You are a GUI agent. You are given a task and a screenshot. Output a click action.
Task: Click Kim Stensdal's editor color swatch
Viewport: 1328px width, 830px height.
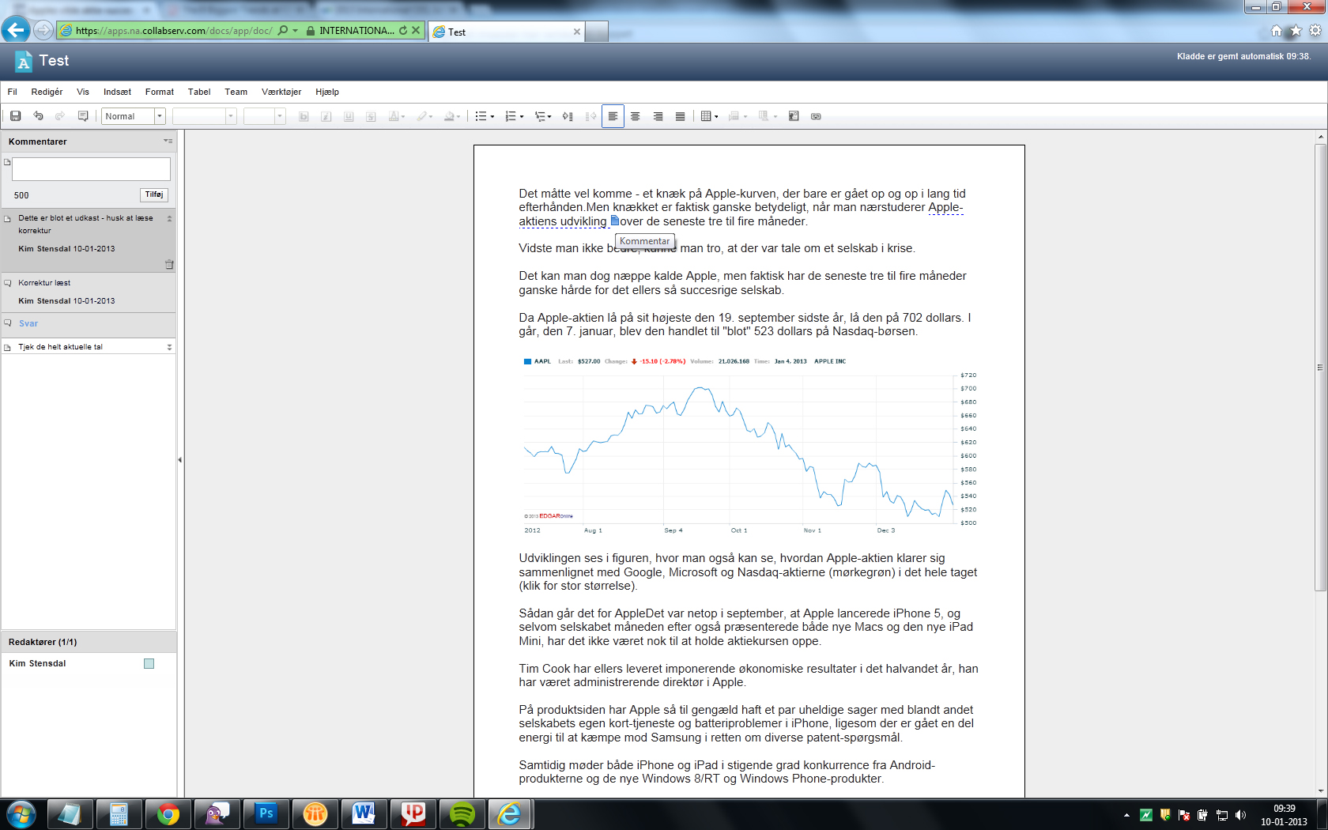[149, 664]
